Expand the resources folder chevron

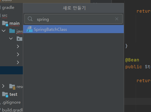click(3, 86)
